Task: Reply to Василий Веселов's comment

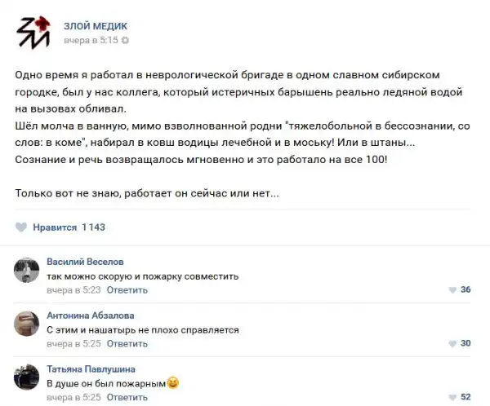Action: tap(127, 290)
